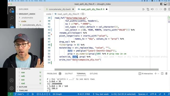Open errors and warnings count in status bar
170x96 pixels.
pos(43,94)
